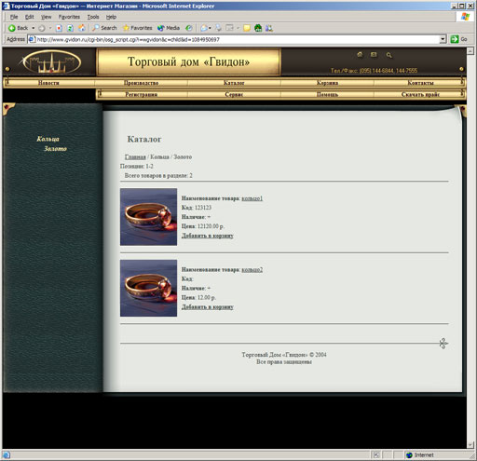Open the Корзина navigation tab
Screen dimensions: 477x461
coord(327,83)
